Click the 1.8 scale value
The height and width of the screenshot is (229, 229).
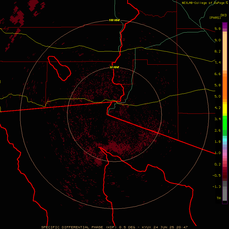(218, 142)
